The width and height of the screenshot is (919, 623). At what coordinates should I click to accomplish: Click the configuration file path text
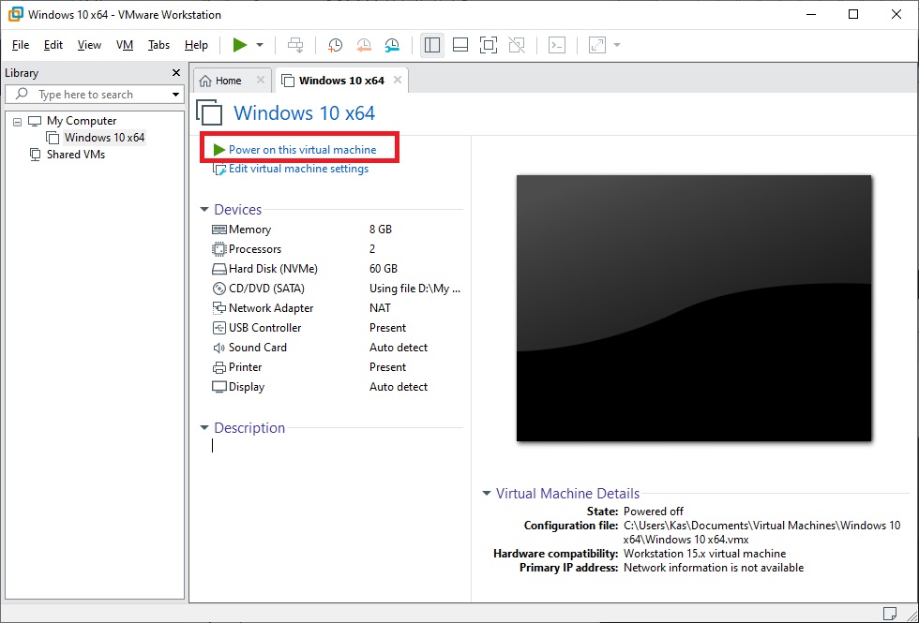pos(761,532)
